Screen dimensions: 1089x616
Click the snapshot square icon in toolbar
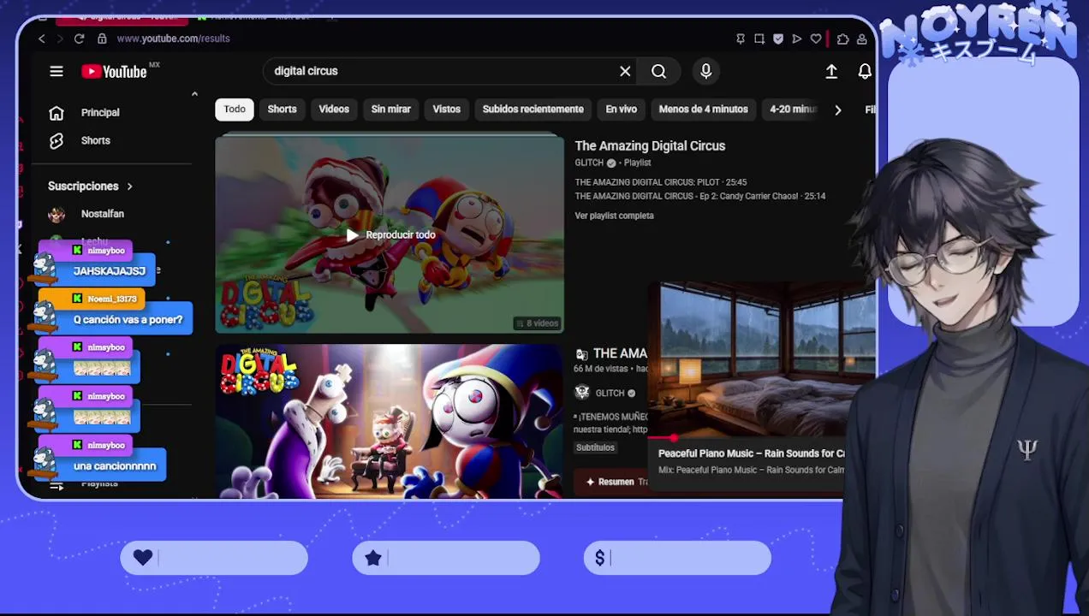(759, 38)
